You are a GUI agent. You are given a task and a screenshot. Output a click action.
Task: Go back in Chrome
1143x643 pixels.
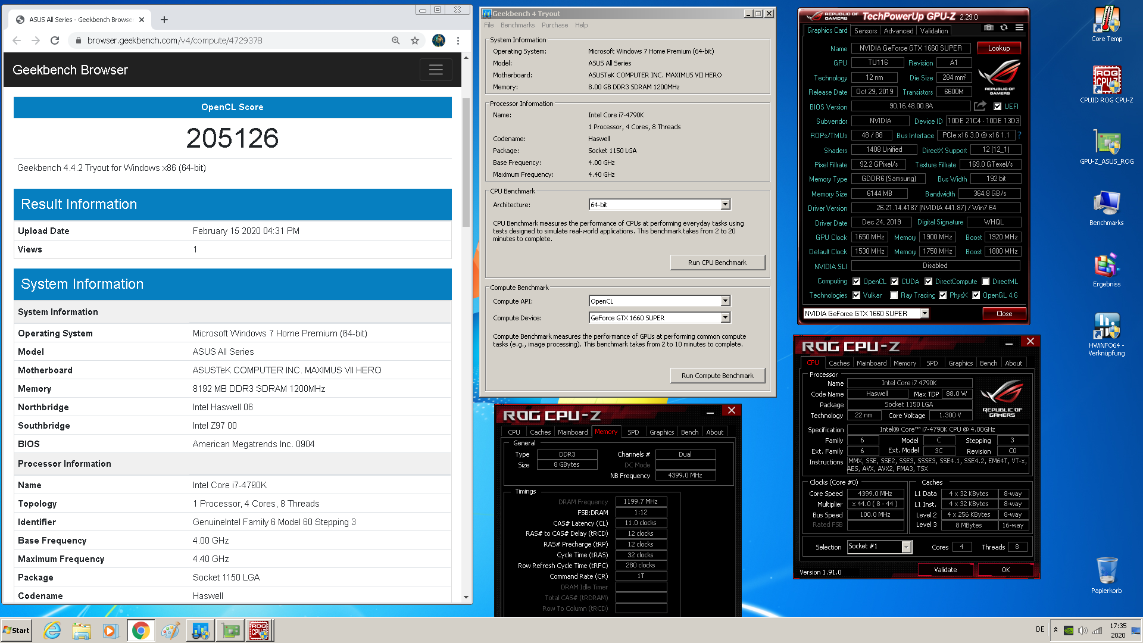click(17, 40)
